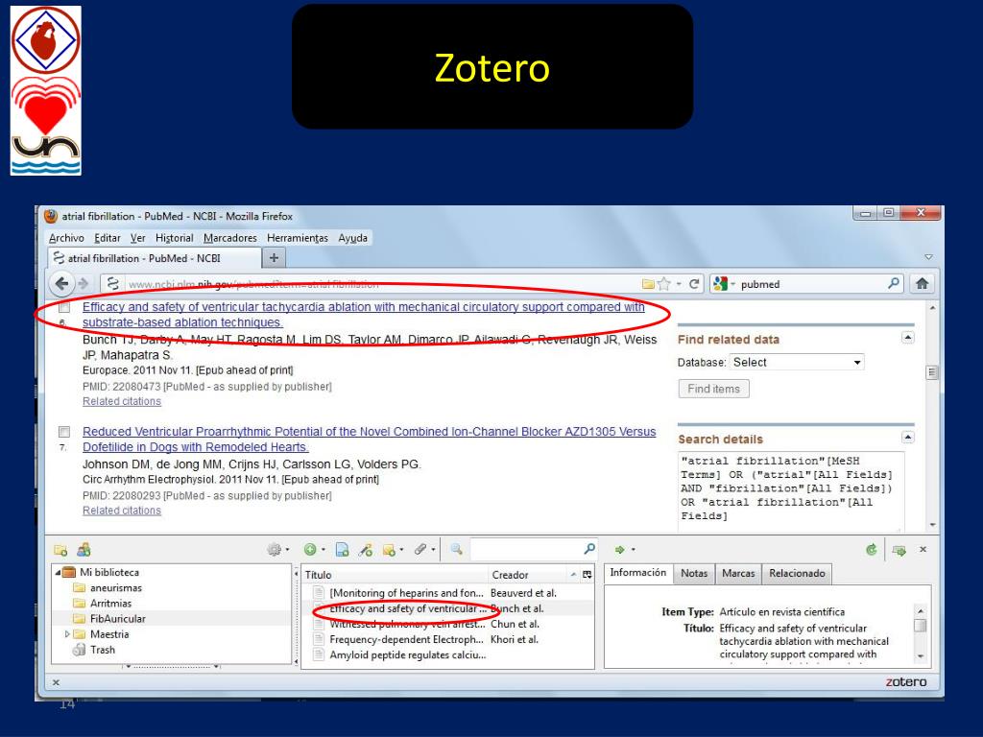Check the box for article 7

tap(64, 432)
